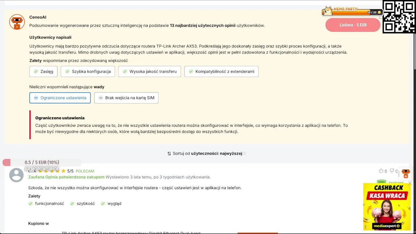Image resolution: width=416 pixels, height=234 pixels.
Task: Click the CeneoAI robot avatar icon
Action: (x=17, y=22)
